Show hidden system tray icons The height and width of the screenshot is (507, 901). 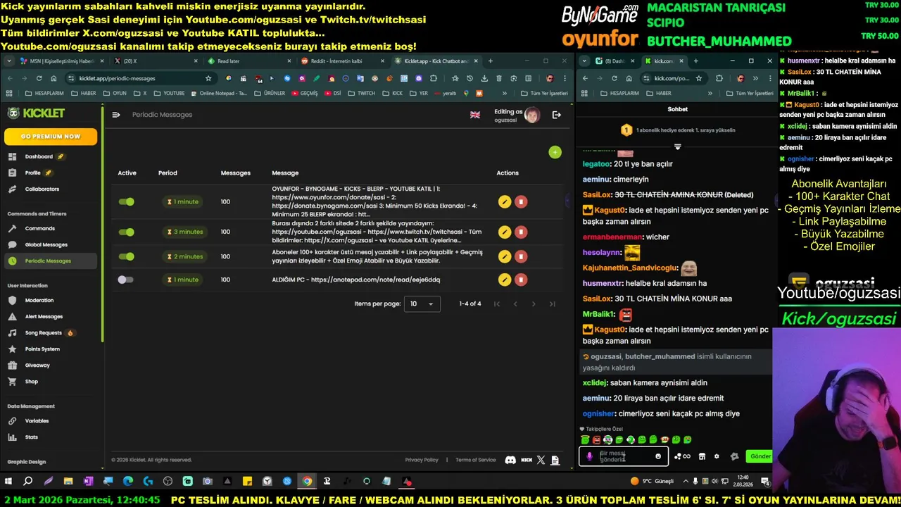[x=685, y=482]
